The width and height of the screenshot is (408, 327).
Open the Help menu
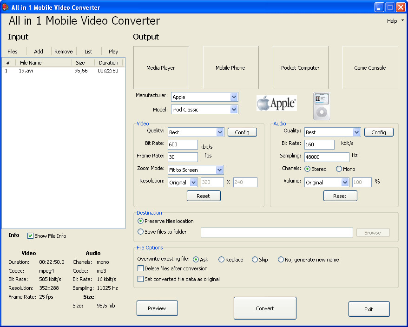(395, 21)
